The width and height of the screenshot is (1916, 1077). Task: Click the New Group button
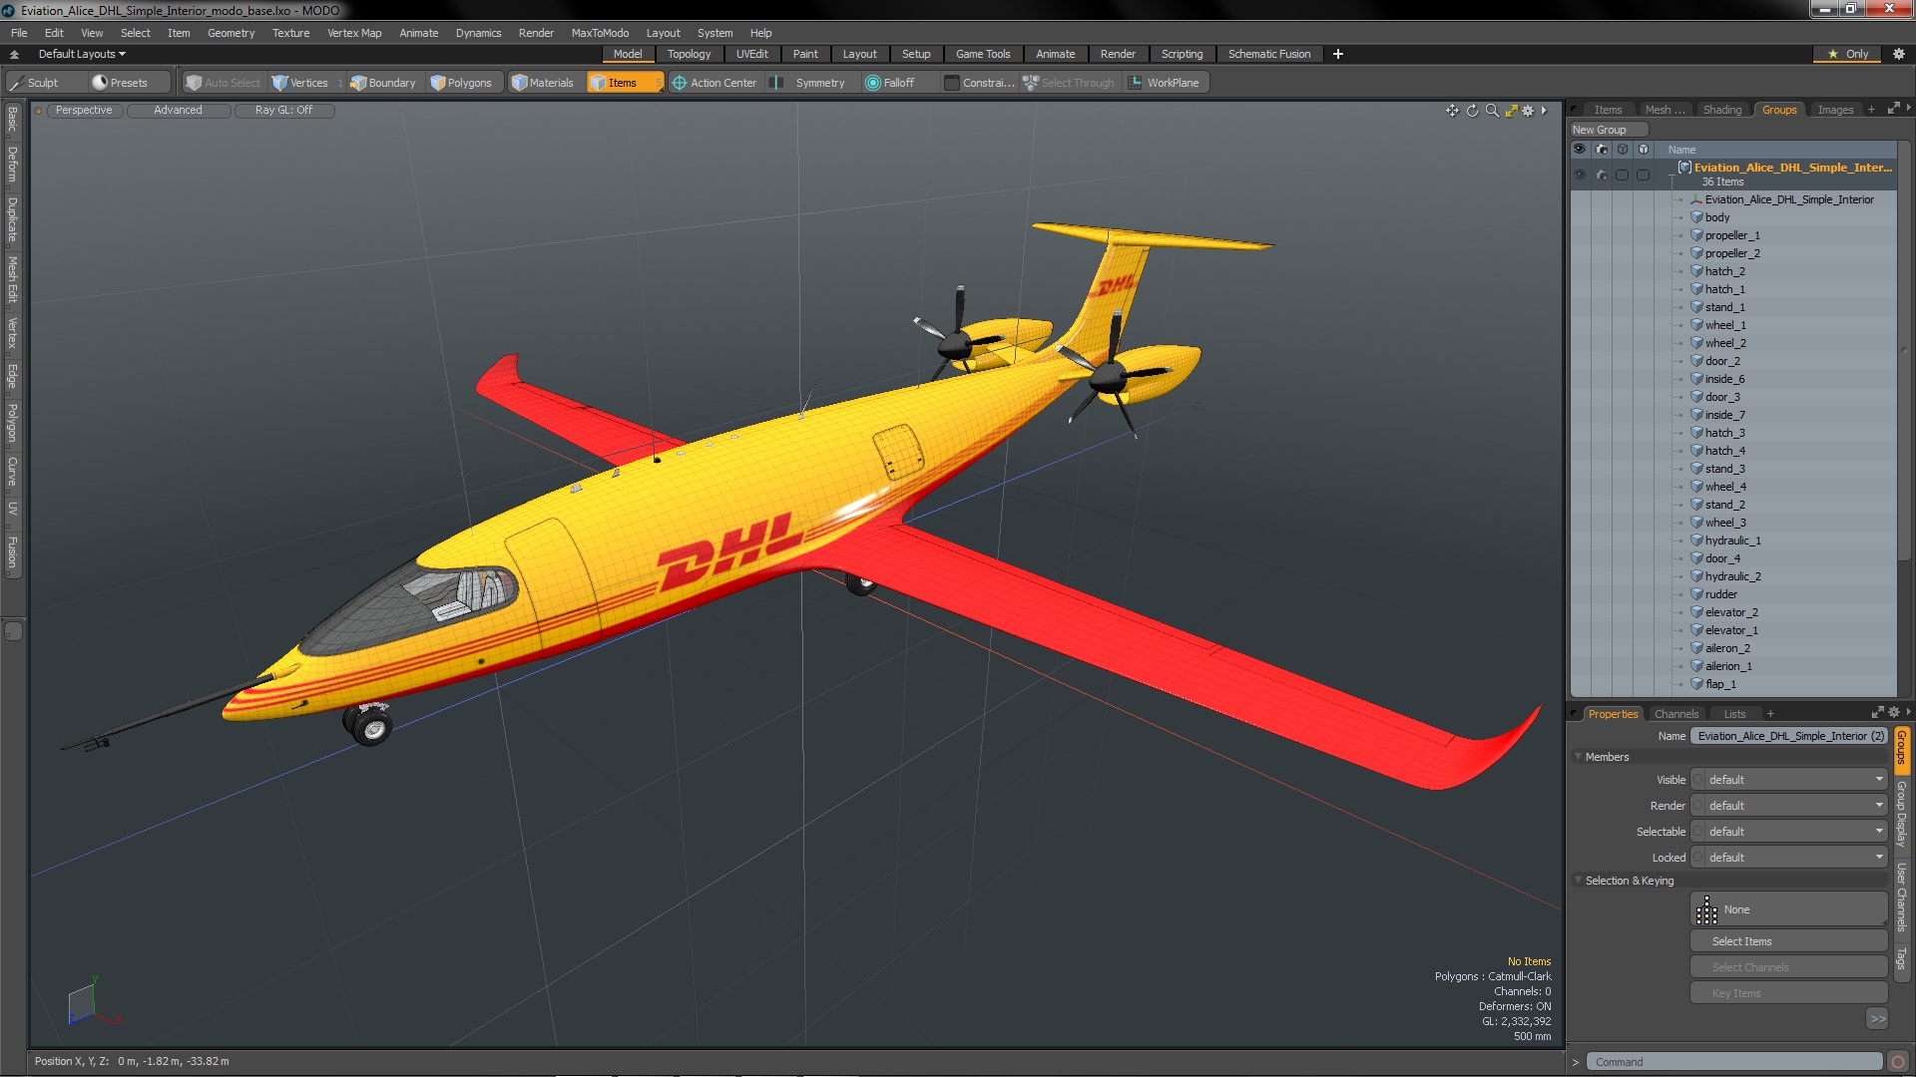pyautogui.click(x=1609, y=130)
